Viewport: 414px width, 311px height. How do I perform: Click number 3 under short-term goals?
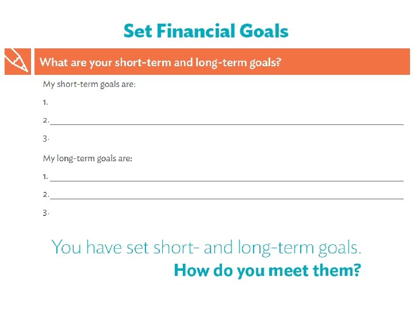pyautogui.click(x=45, y=138)
